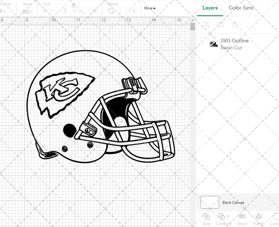Click the Blank Canvas color swatch
The image size is (279, 227).
(x=210, y=202)
